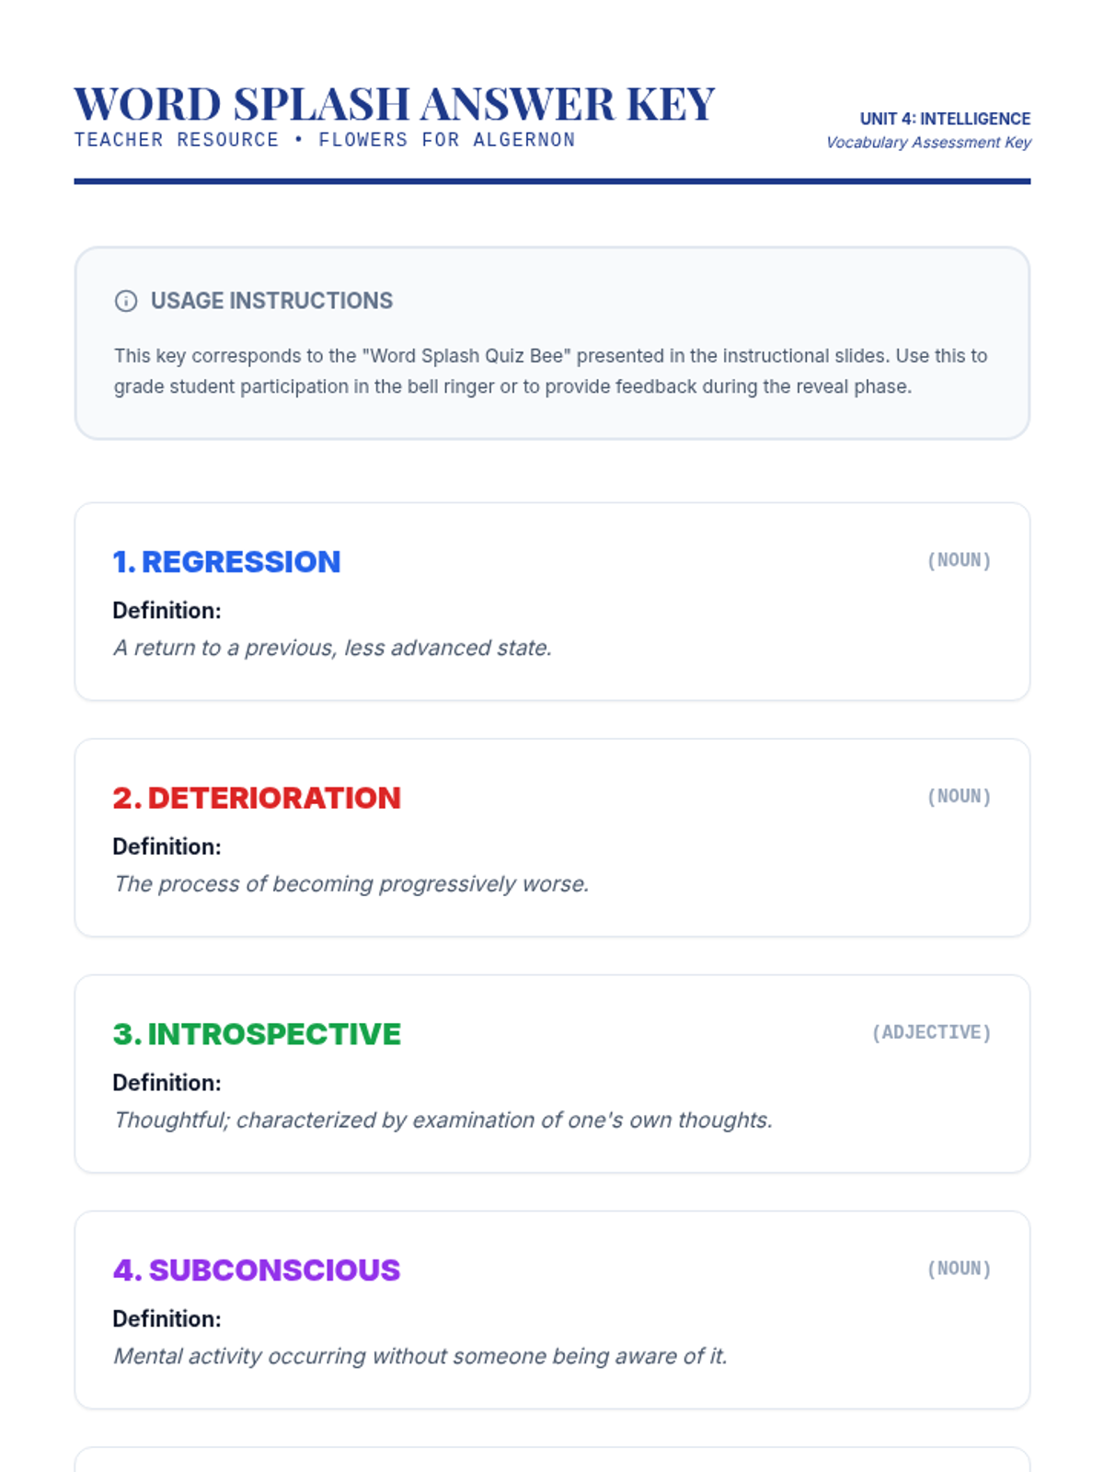The height and width of the screenshot is (1472, 1104).
Task: Select the 1. Regression heading
Action: pos(226,561)
